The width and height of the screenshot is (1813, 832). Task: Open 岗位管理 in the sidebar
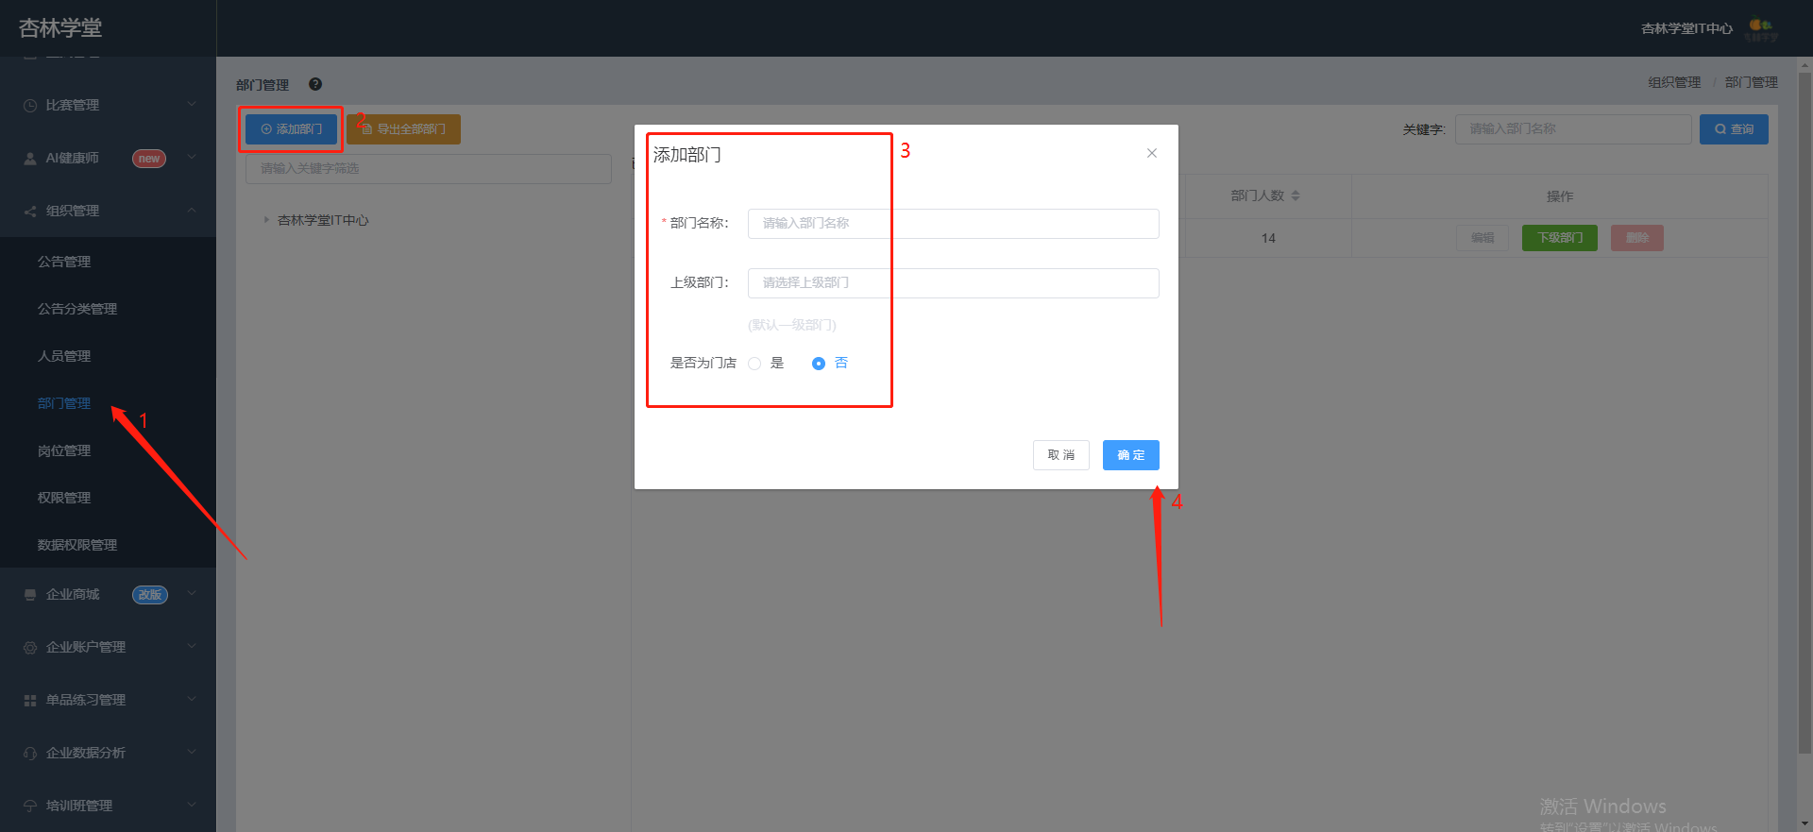click(64, 450)
